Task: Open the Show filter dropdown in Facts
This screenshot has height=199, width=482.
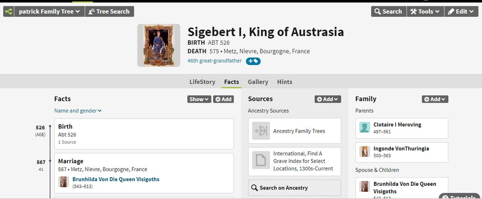Action: pos(199,99)
